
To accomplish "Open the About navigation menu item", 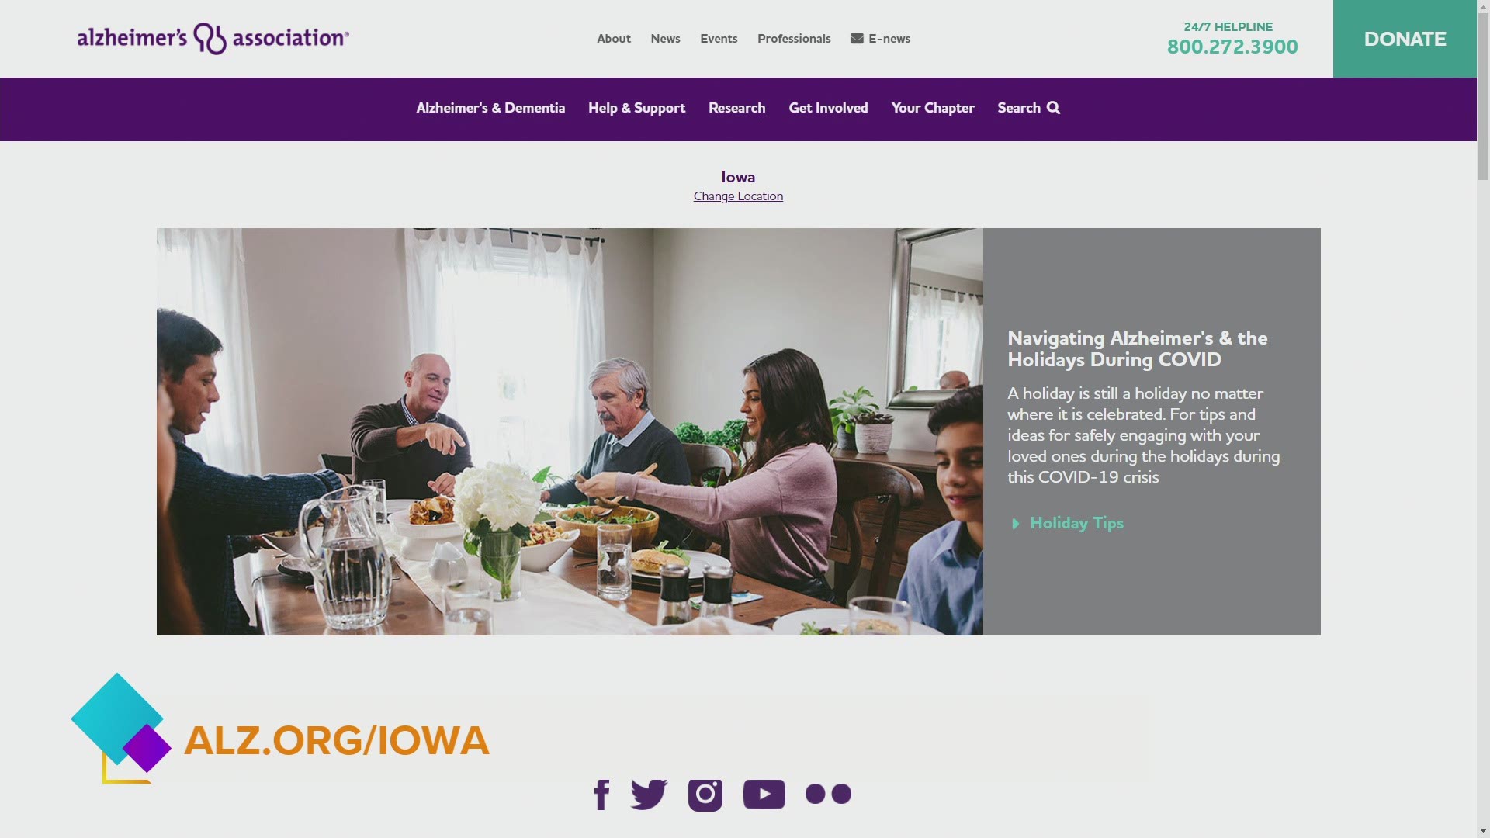I will (x=613, y=38).
